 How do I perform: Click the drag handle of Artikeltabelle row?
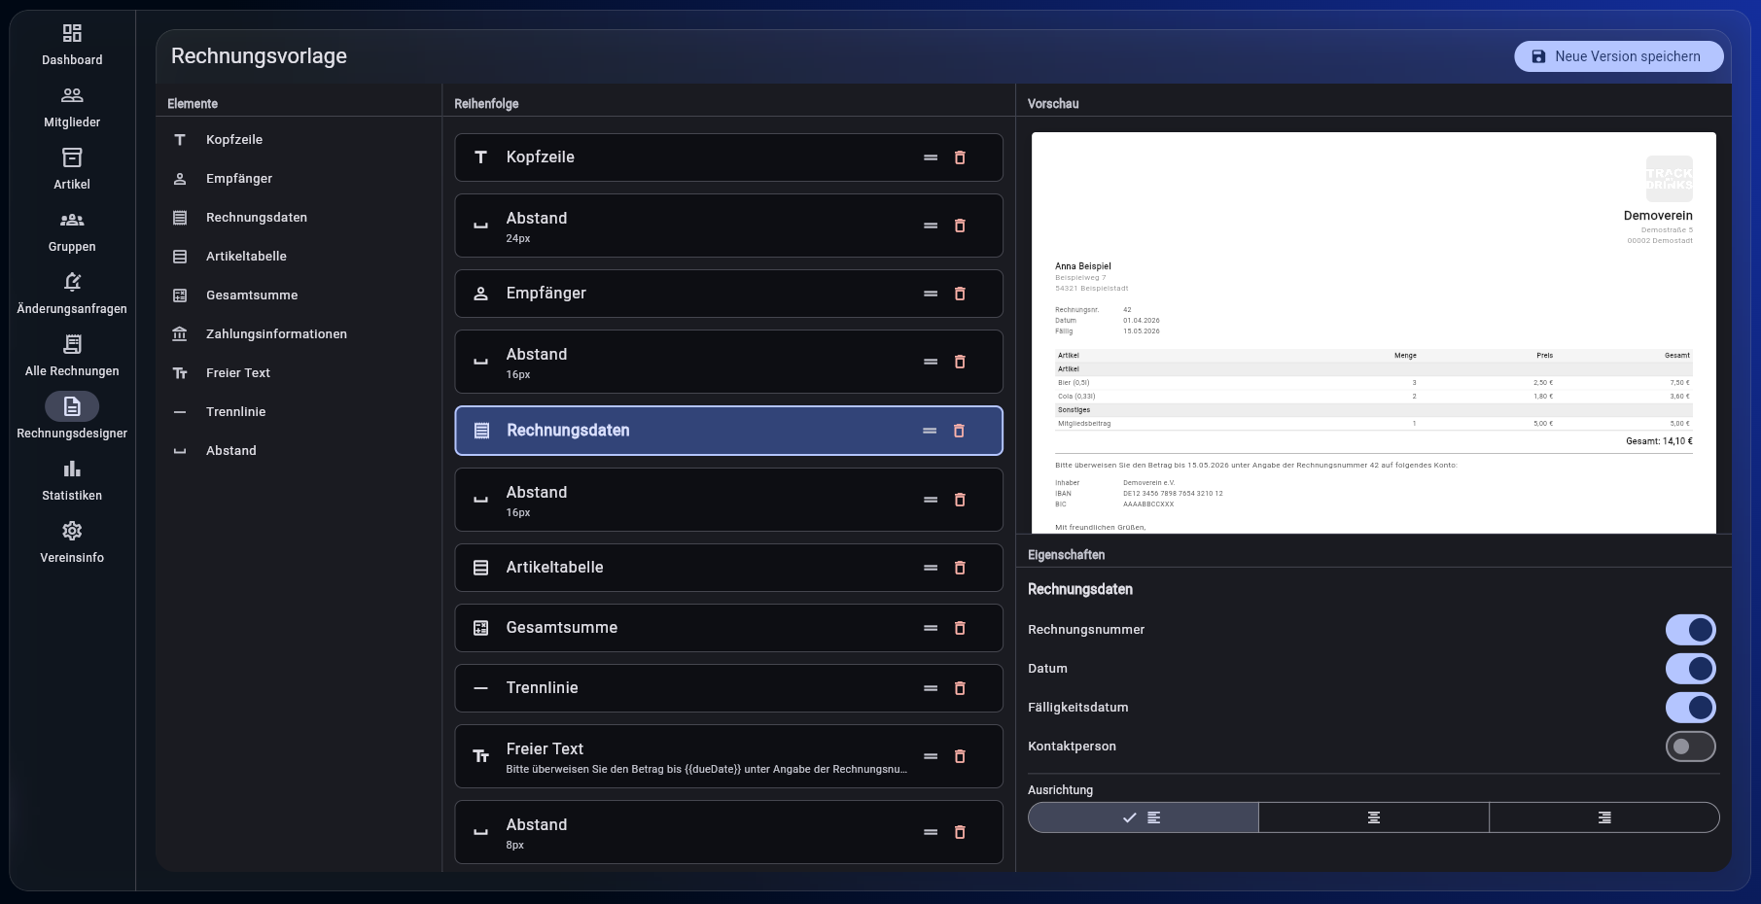[931, 568]
